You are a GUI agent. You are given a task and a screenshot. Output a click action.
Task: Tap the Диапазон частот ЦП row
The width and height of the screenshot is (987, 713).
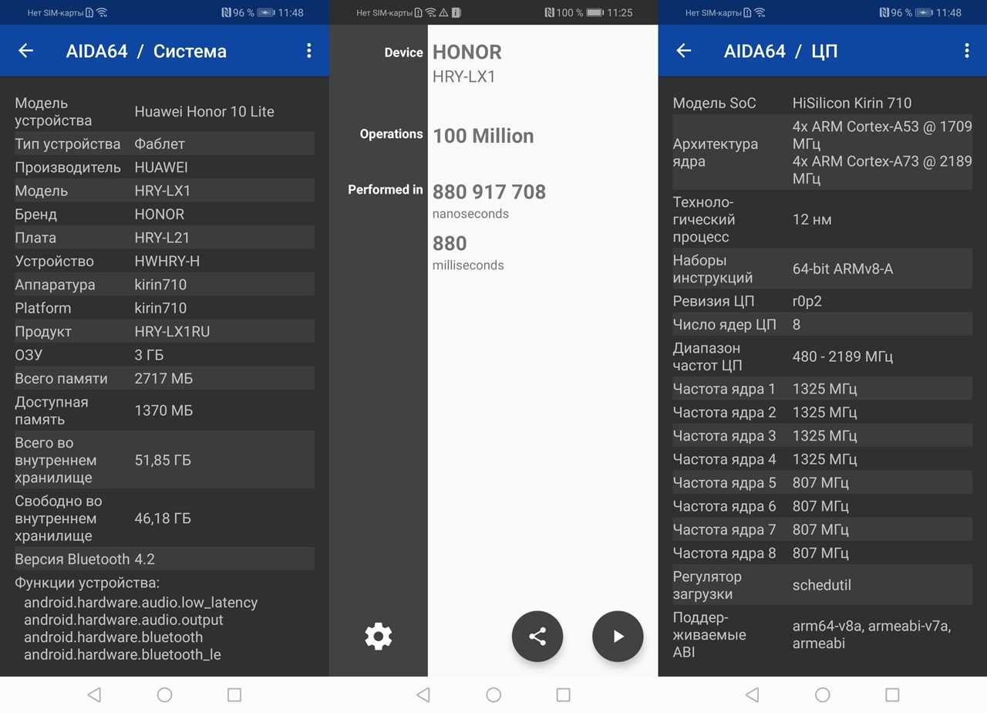(x=822, y=356)
